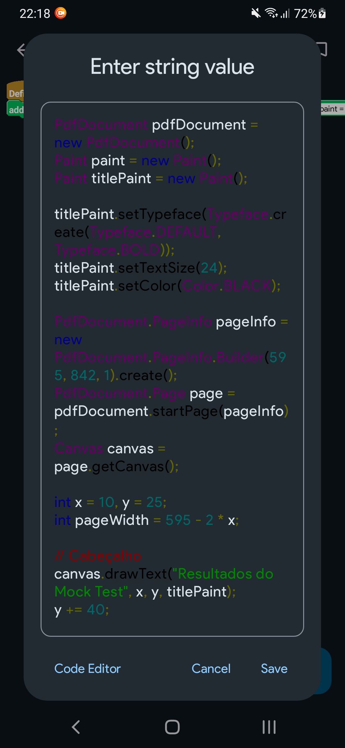Tap the muted sound status icon
The height and width of the screenshot is (748, 345).
click(256, 13)
